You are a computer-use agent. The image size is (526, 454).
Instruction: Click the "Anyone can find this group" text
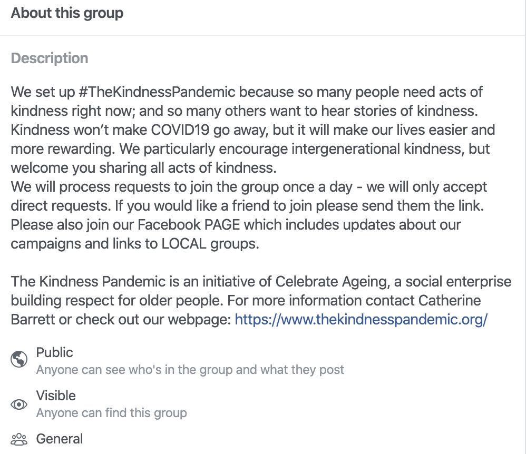click(x=111, y=413)
